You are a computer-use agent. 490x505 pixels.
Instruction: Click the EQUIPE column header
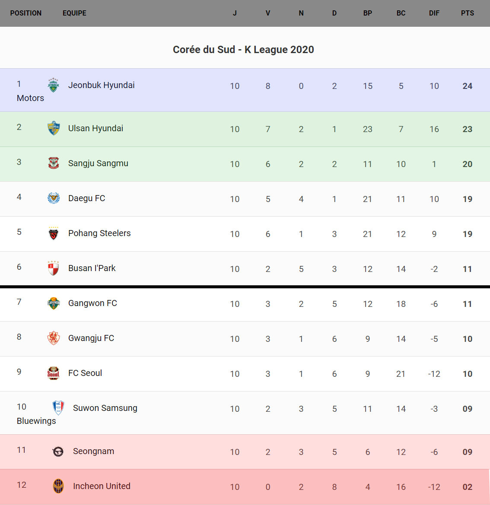(74, 13)
